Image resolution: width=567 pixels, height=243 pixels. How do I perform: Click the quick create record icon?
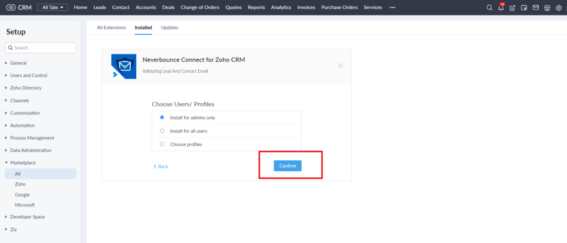(512, 8)
